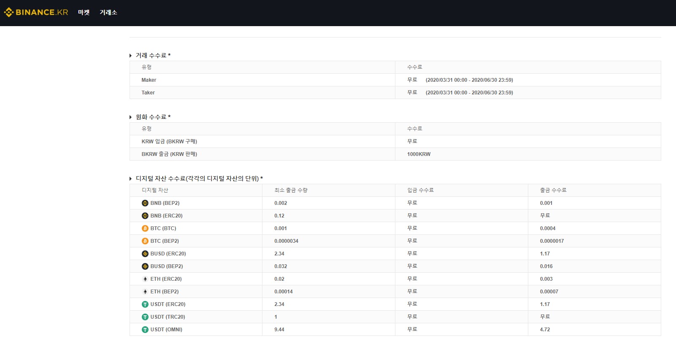Select the Maker row label
Image resolution: width=676 pixels, height=349 pixels.
pos(149,80)
